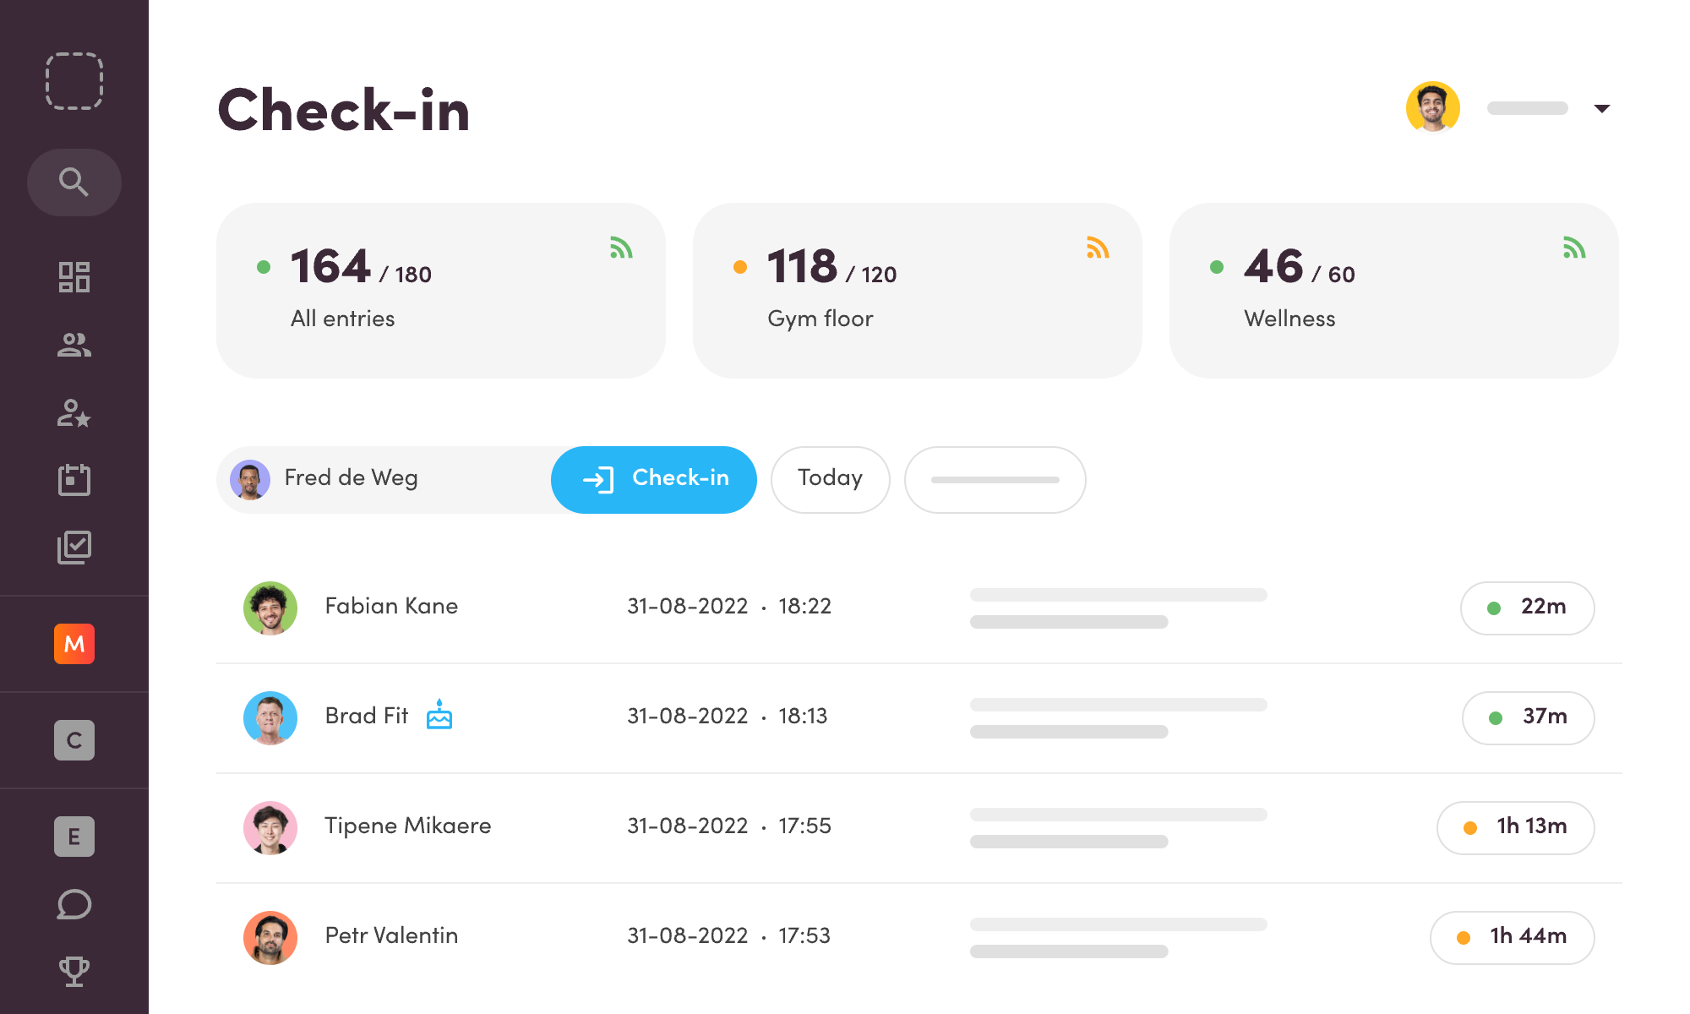Open the profile dropdown at top right

click(1602, 108)
